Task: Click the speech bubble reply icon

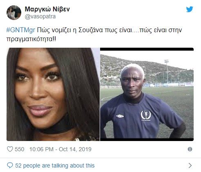Action: [x=10, y=165]
